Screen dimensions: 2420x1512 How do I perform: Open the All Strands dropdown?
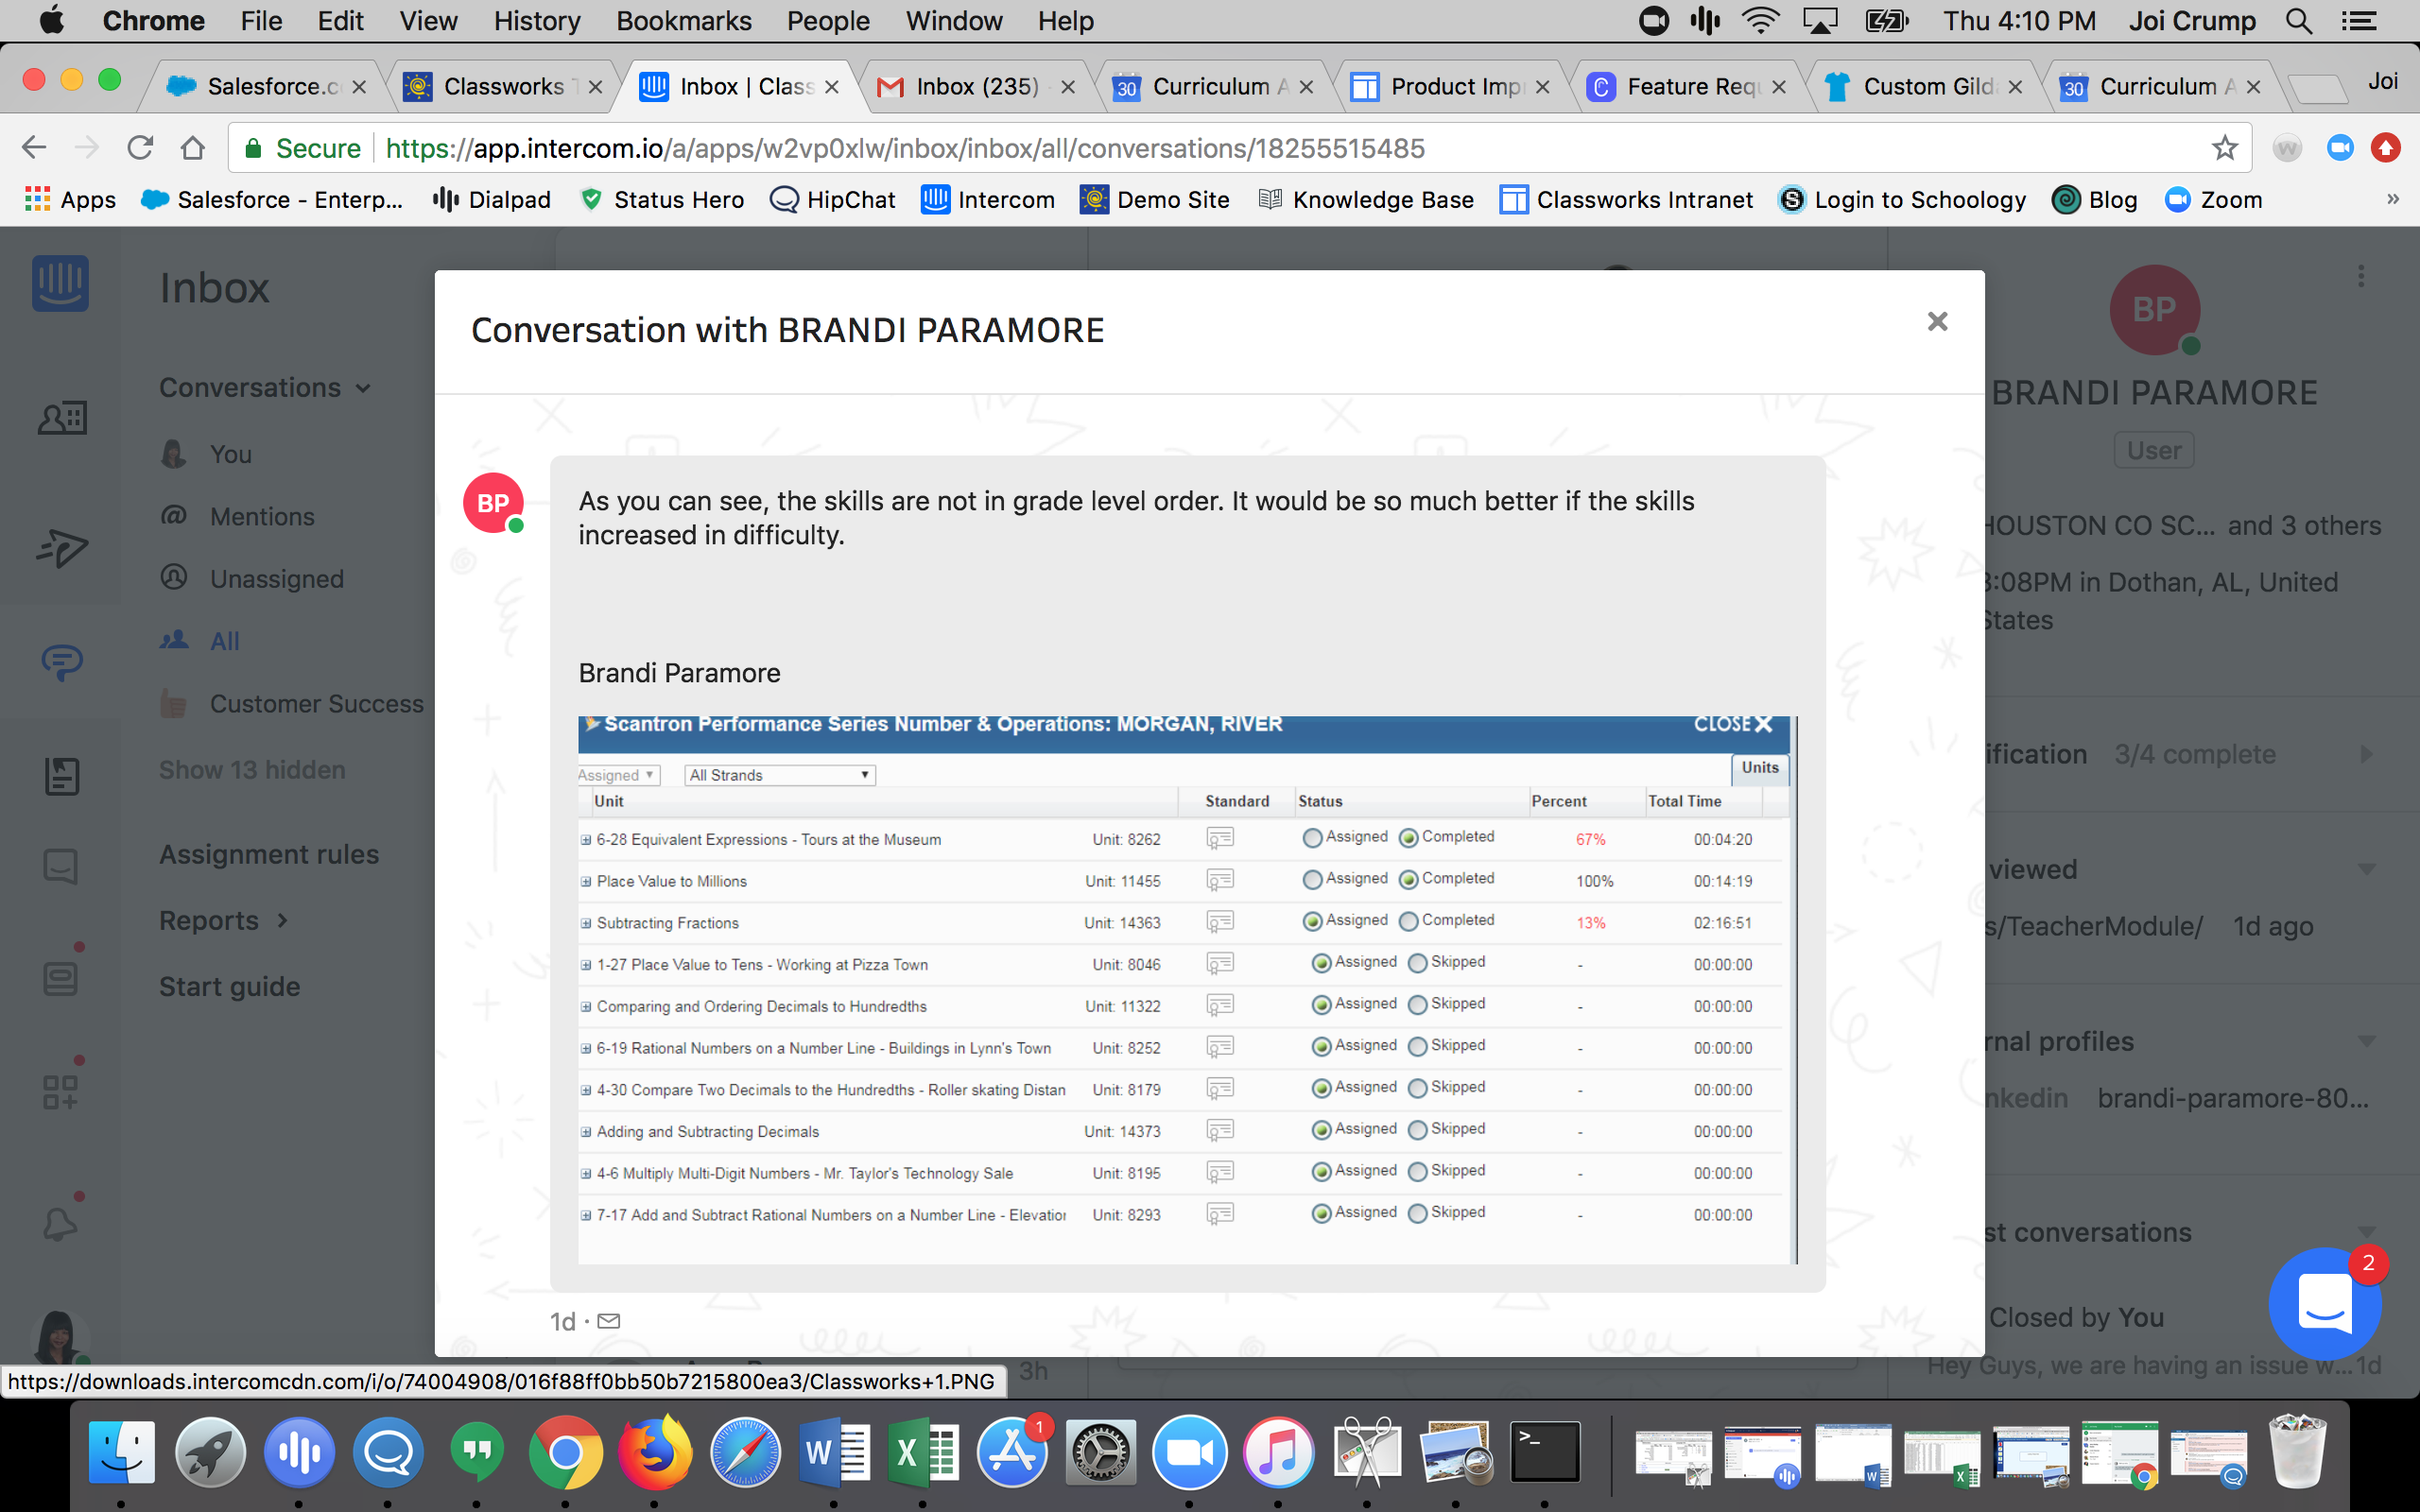[780, 775]
